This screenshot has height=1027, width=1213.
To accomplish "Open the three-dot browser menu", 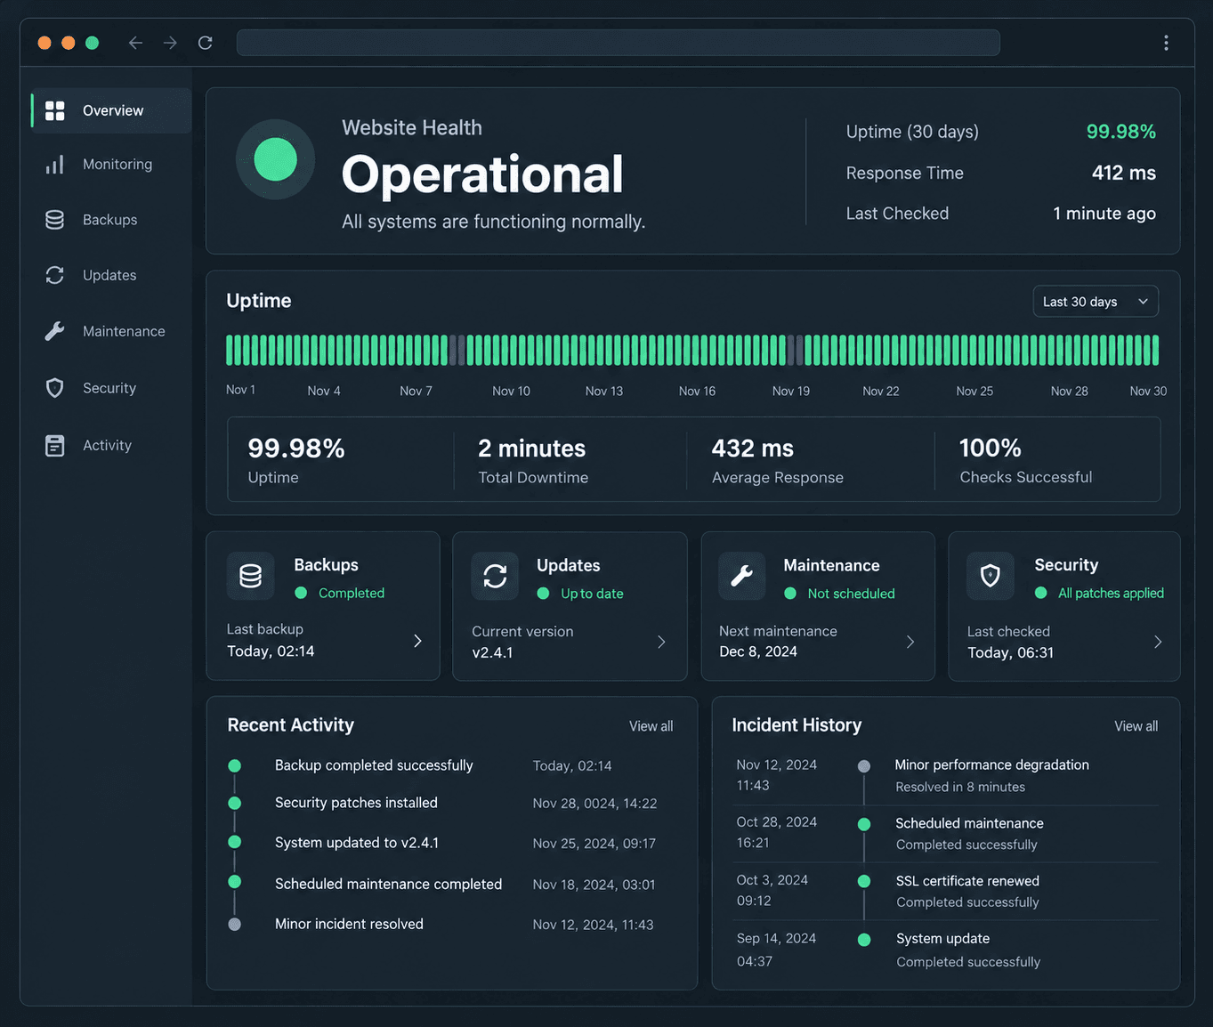I will point(1166,43).
